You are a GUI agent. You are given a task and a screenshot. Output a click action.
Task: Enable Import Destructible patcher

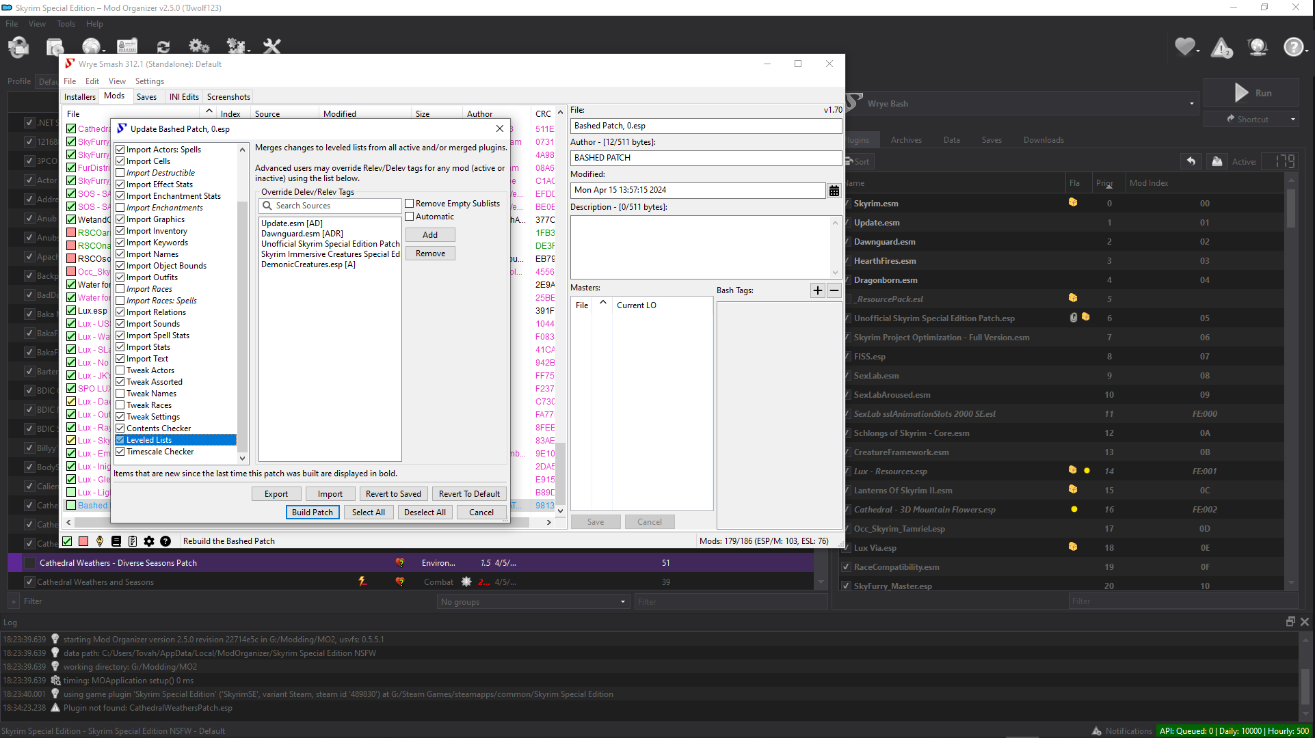click(120, 173)
